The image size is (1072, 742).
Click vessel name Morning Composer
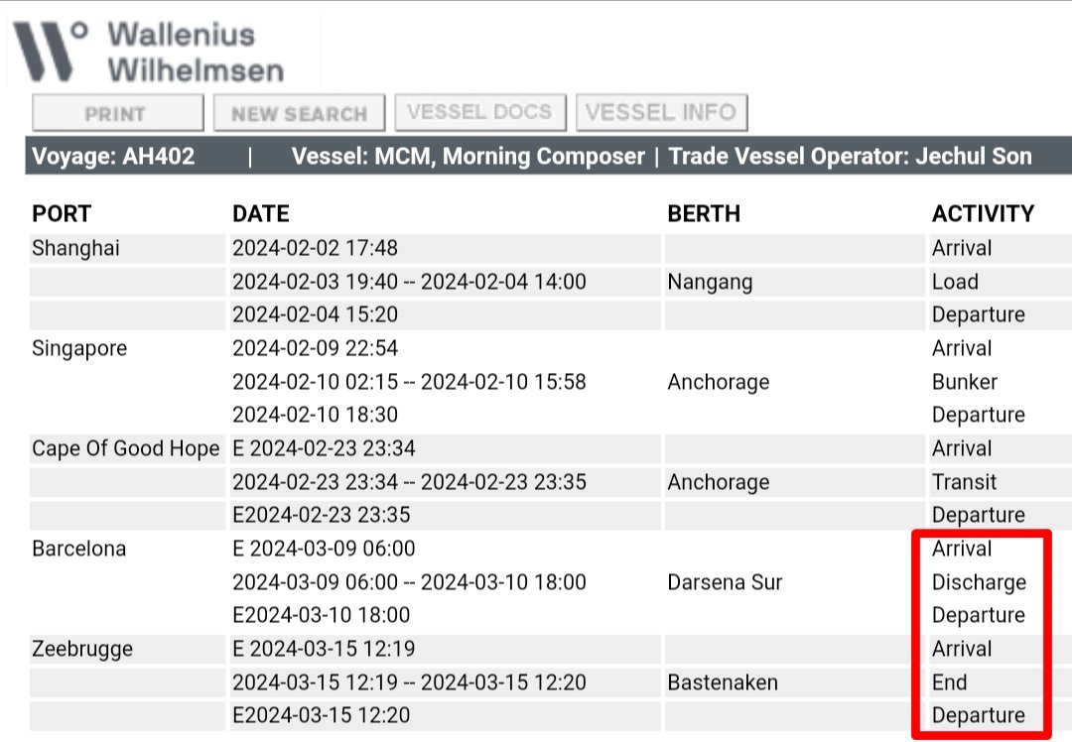(x=544, y=157)
